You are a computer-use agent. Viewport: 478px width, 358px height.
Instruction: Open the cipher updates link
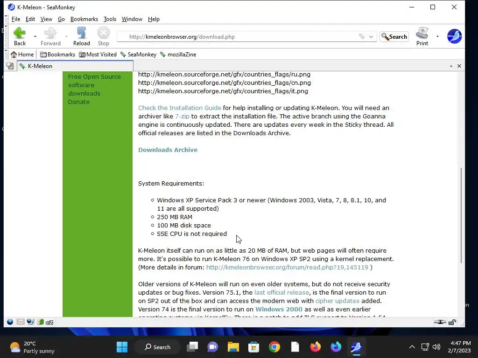pos(337,301)
